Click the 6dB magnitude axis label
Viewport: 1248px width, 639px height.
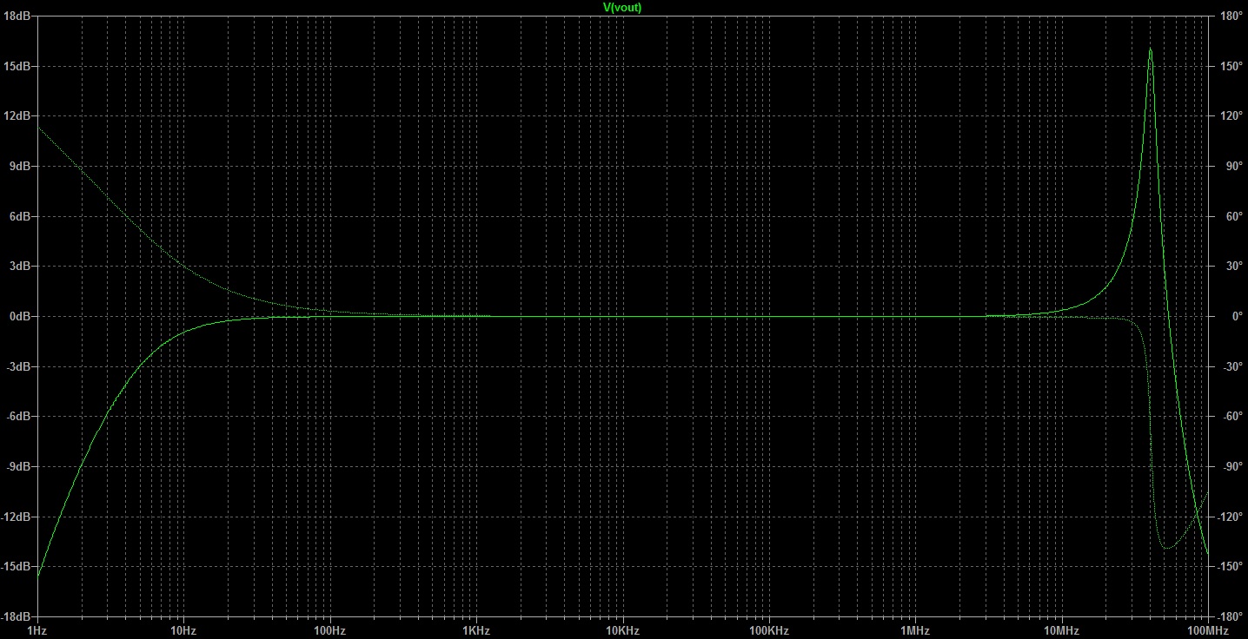click(x=21, y=216)
